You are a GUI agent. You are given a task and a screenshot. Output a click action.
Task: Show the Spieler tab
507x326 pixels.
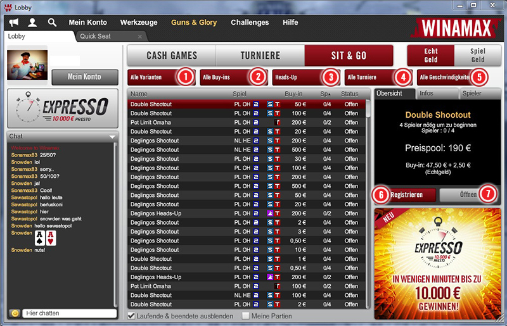point(480,94)
